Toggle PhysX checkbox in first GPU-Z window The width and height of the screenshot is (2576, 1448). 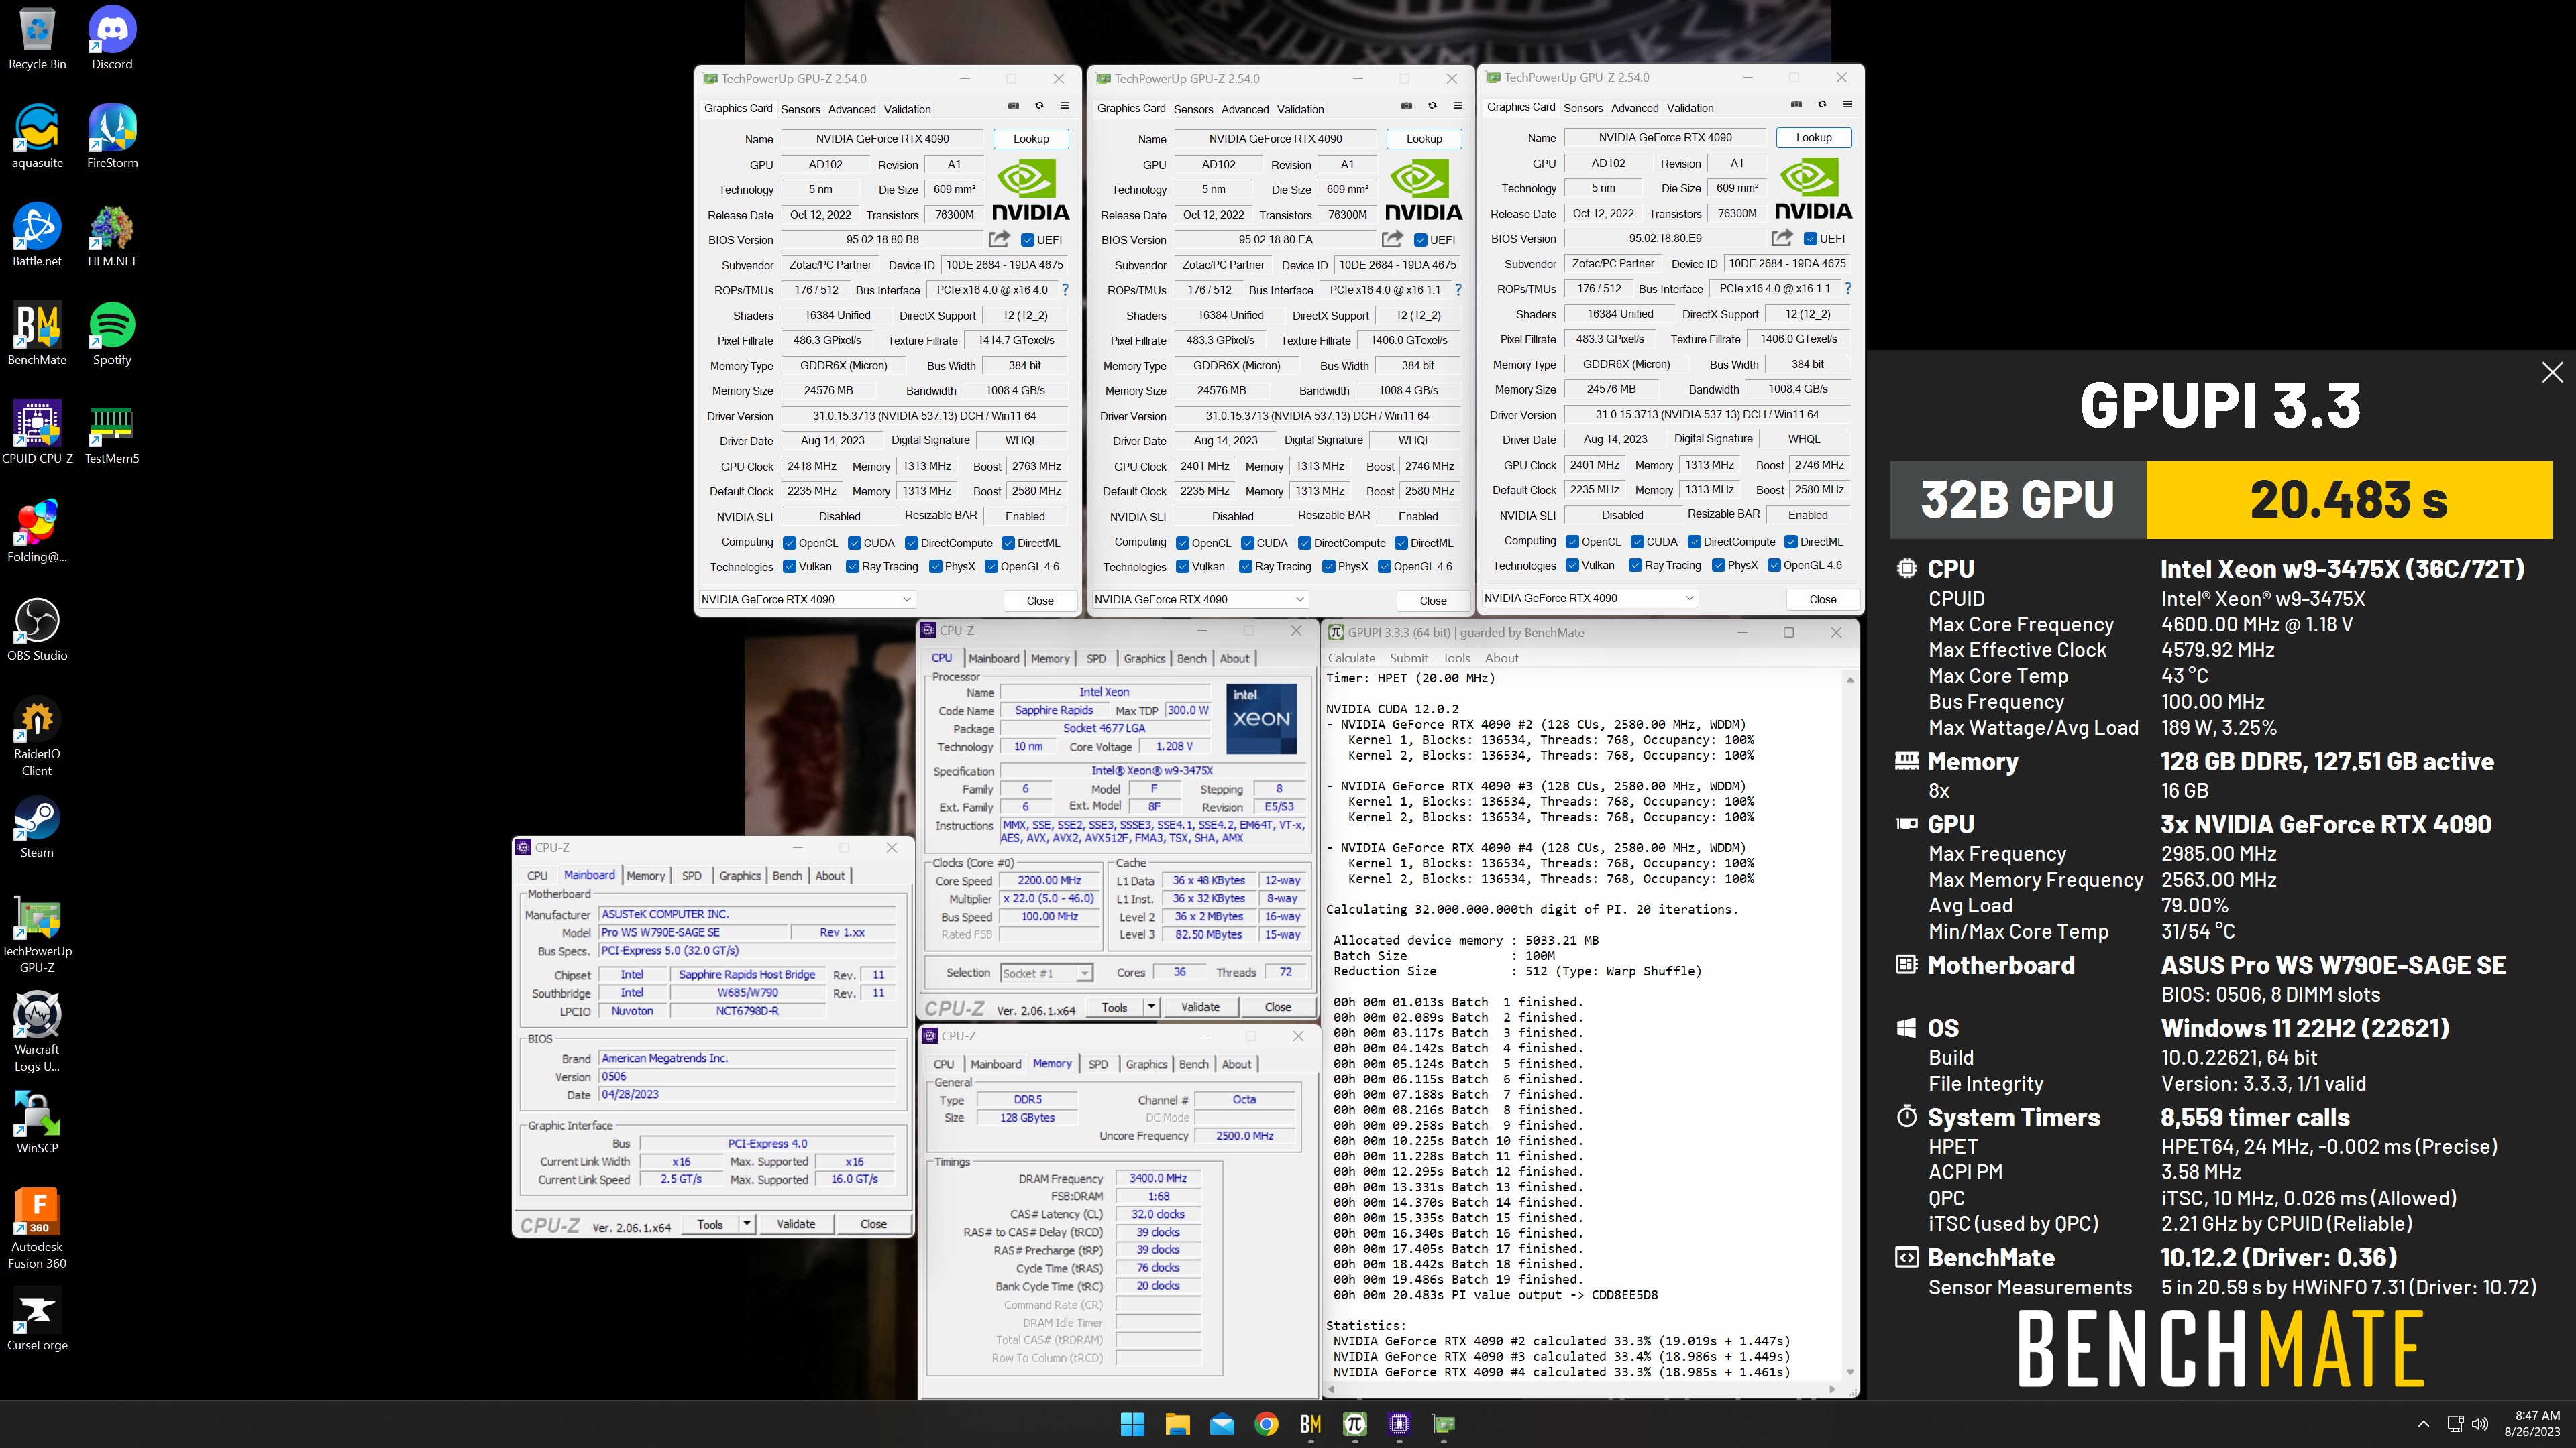(x=936, y=566)
